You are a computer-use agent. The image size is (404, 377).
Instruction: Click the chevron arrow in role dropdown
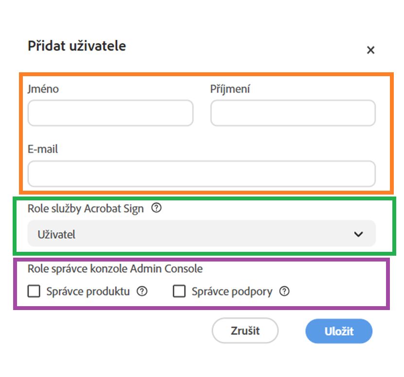[358, 234]
